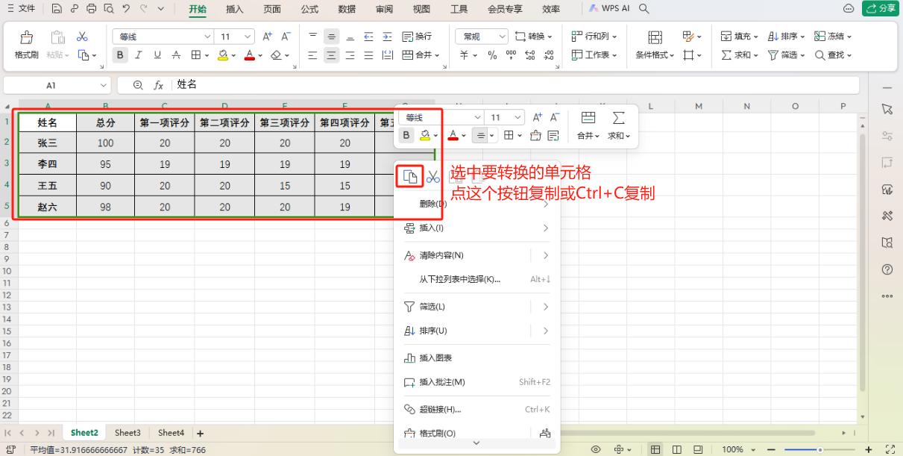Click the search magnifier beside WPS AI

pyautogui.click(x=644, y=9)
